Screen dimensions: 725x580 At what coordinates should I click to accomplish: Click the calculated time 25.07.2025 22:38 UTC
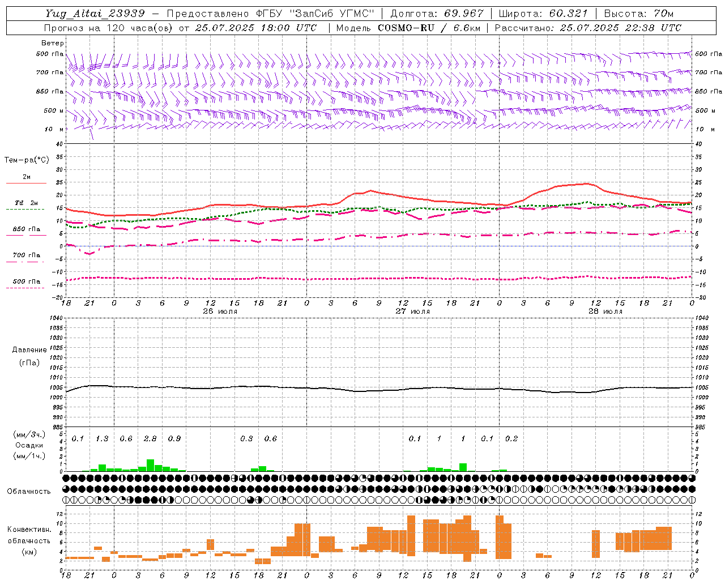pos(621,28)
